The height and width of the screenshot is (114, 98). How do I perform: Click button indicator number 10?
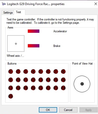point(18,80)
